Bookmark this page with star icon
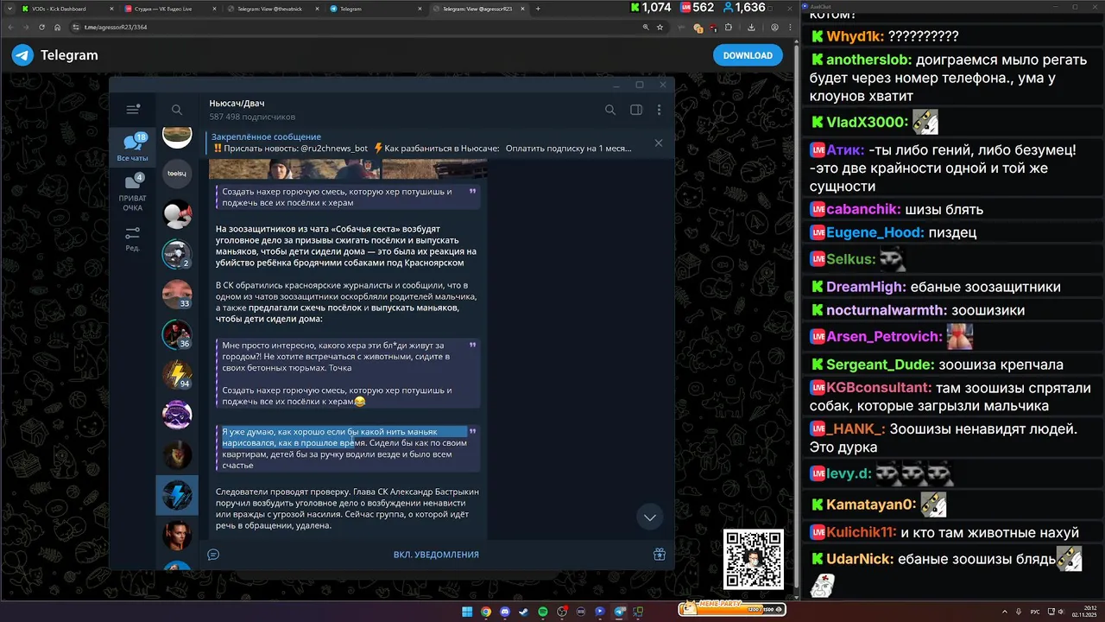This screenshot has height=622, width=1105. pyautogui.click(x=660, y=27)
